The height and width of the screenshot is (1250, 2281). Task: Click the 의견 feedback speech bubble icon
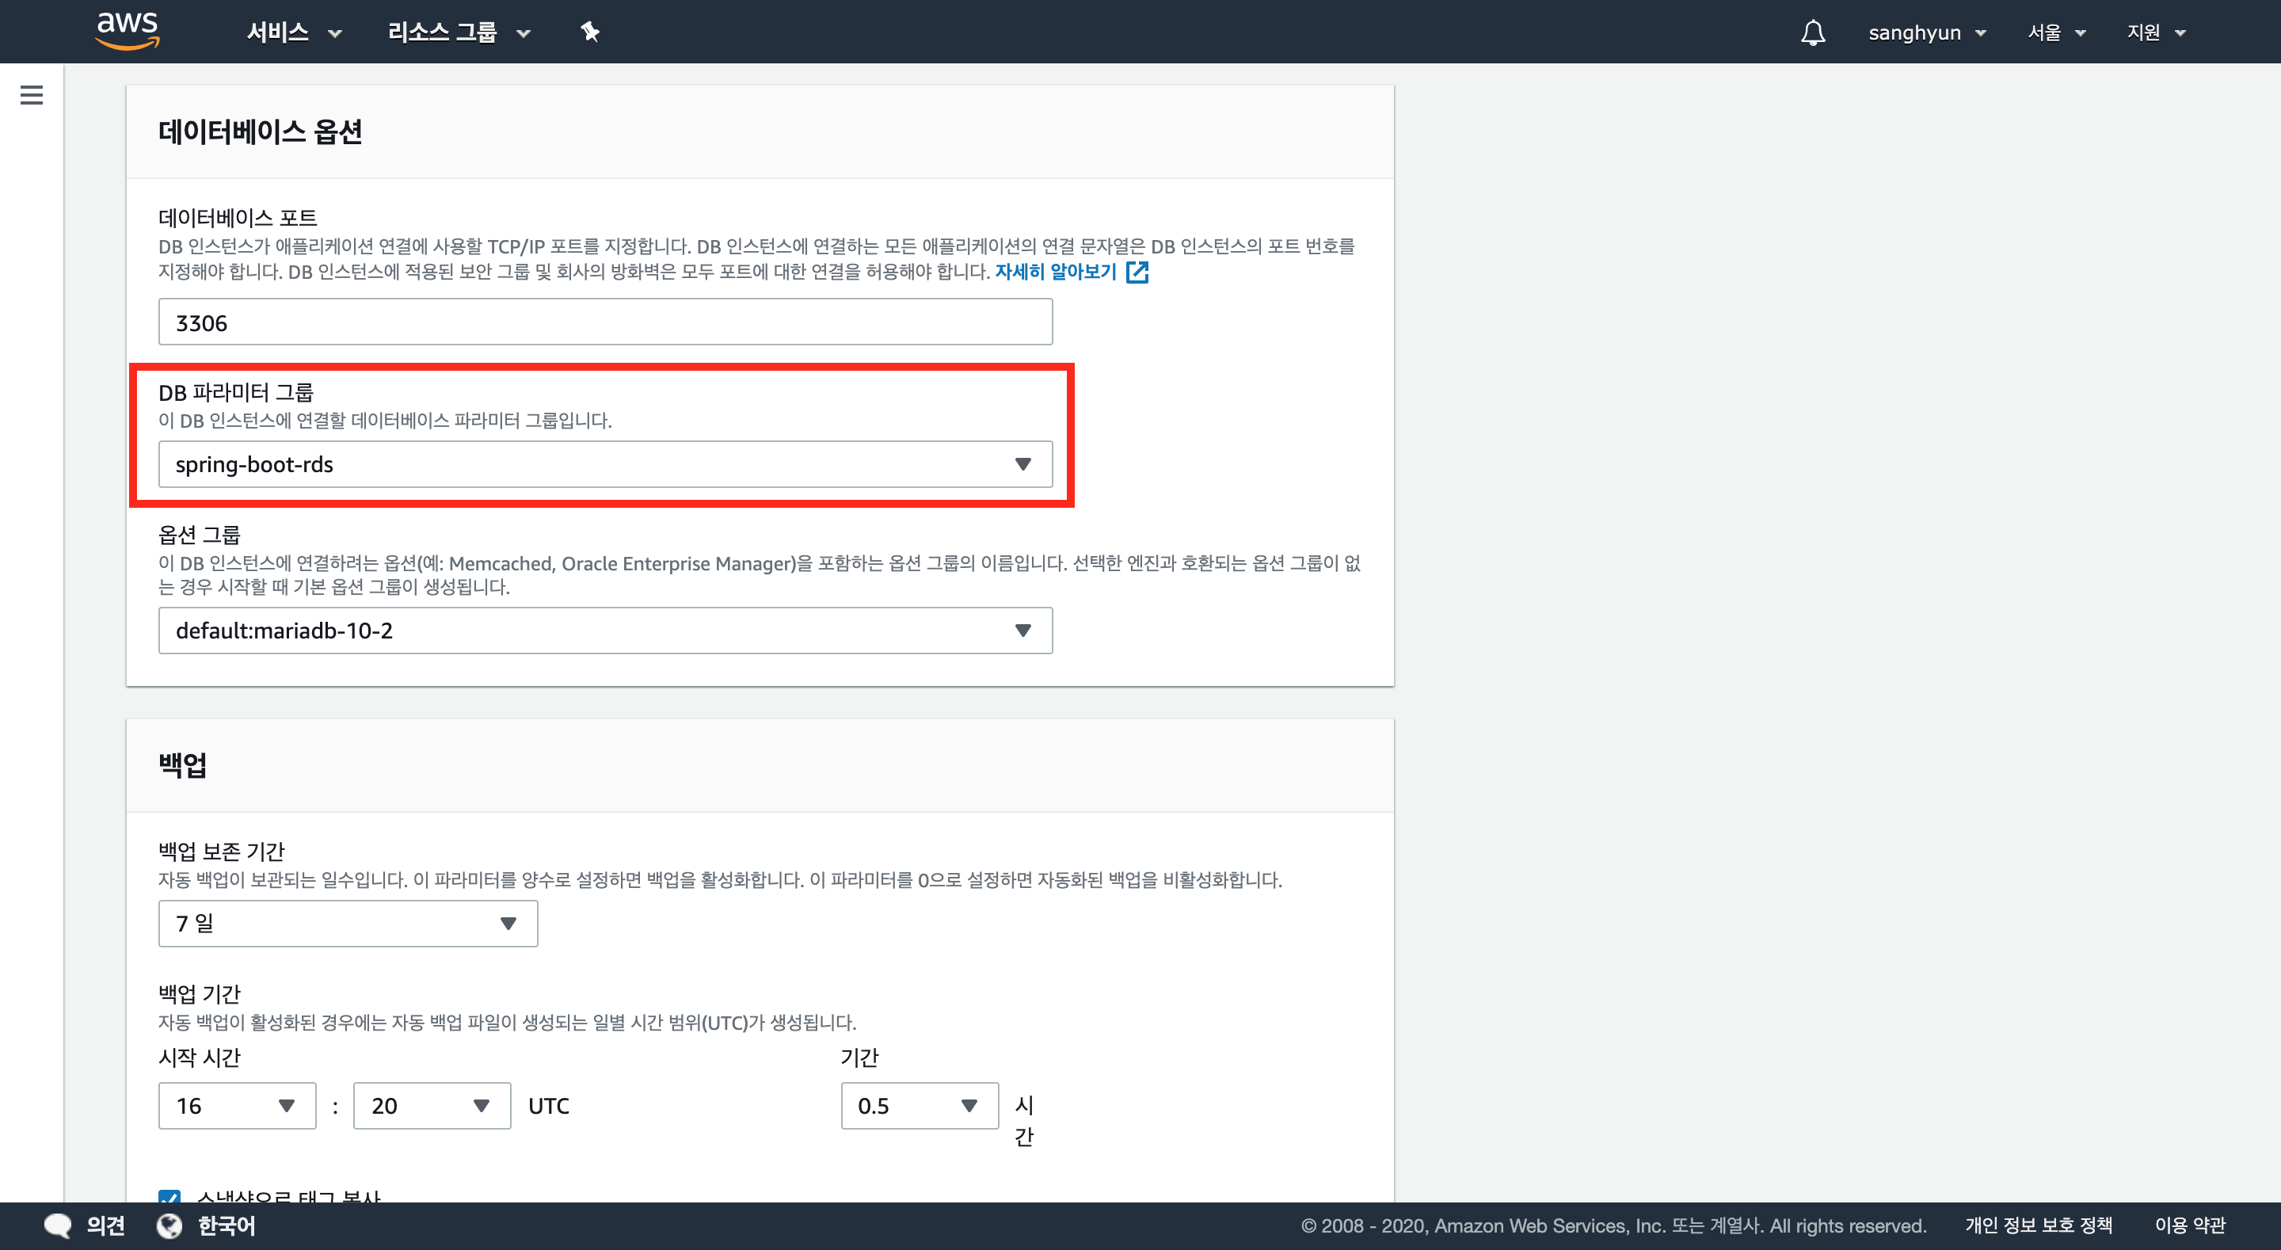click(59, 1225)
